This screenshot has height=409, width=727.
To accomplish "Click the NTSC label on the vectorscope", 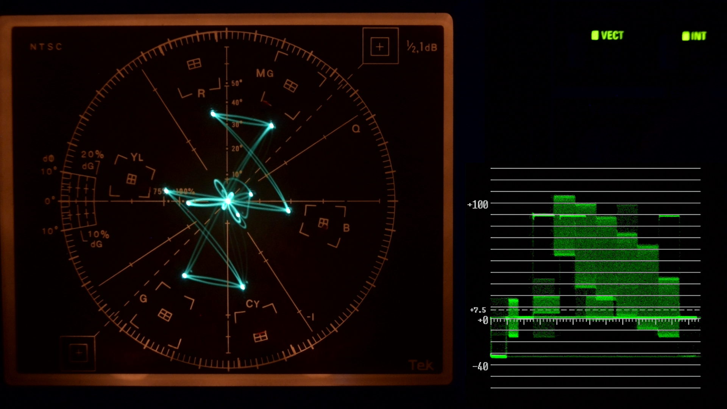I will [46, 47].
